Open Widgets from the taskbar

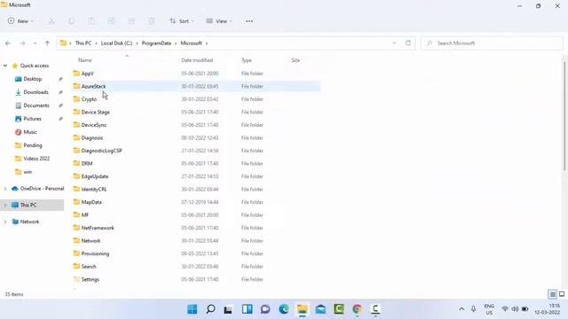click(248, 309)
